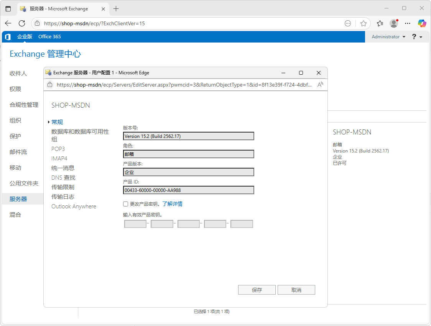This screenshot has height=326, width=431.
Task: Select IMAP4 settings page
Action: click(59, 159)
